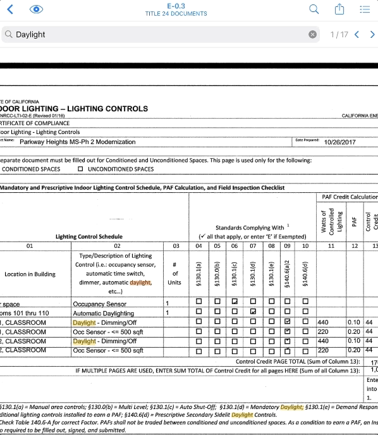This screenshot has height=435, width=378.
Task: Jump to previous search result
Action: click(x=357, y=34)
